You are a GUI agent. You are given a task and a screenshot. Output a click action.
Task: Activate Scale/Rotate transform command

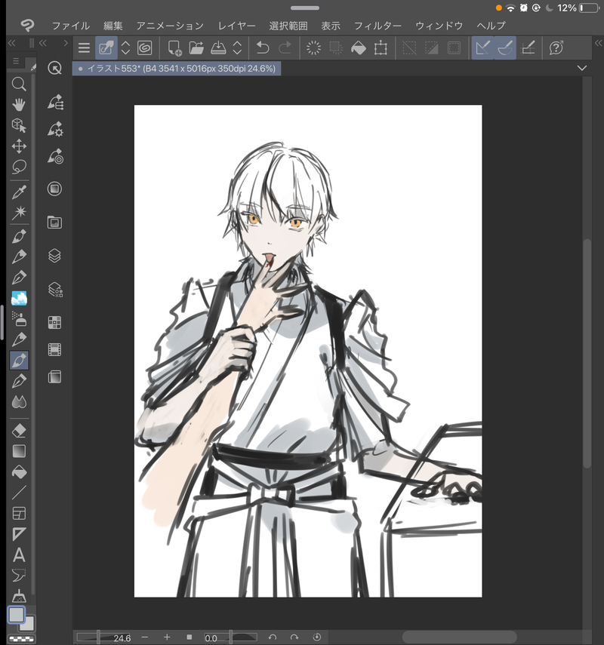click(381, 48)
